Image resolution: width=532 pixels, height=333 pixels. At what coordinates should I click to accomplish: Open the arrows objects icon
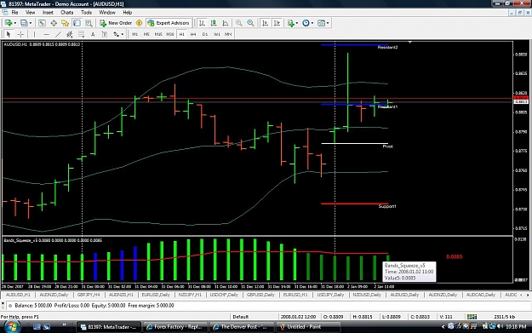(116, 34)
